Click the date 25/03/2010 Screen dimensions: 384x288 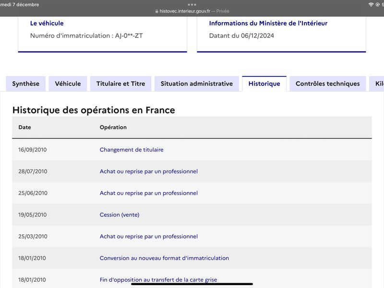(33, 236)
